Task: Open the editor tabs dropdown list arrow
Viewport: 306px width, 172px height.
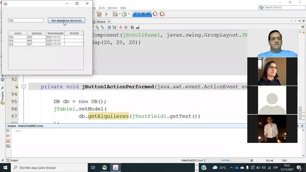Action: point(299,21)
